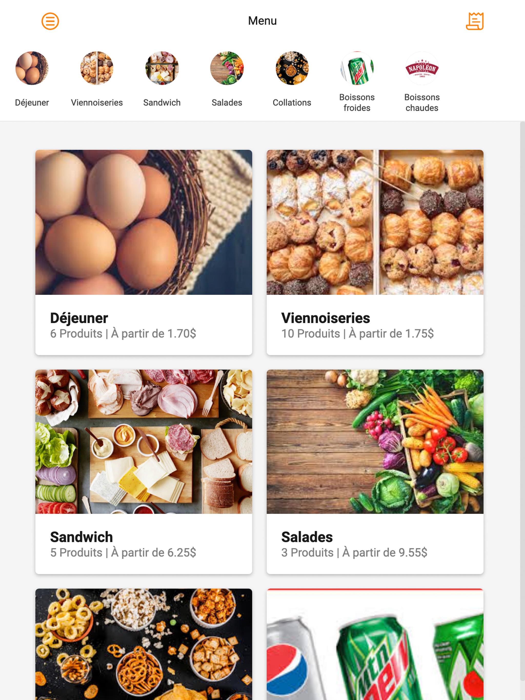This screenshot has width=525, height=700.
Task: Select the Collations snacks category icon
Action: [x=292, y=68]
